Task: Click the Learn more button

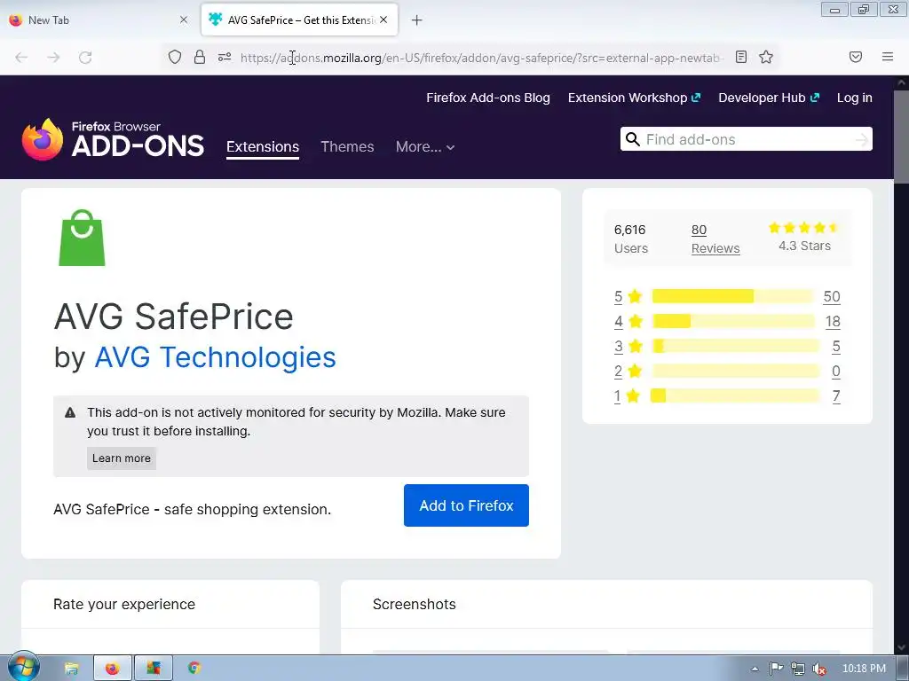Action: pos(121,458)
